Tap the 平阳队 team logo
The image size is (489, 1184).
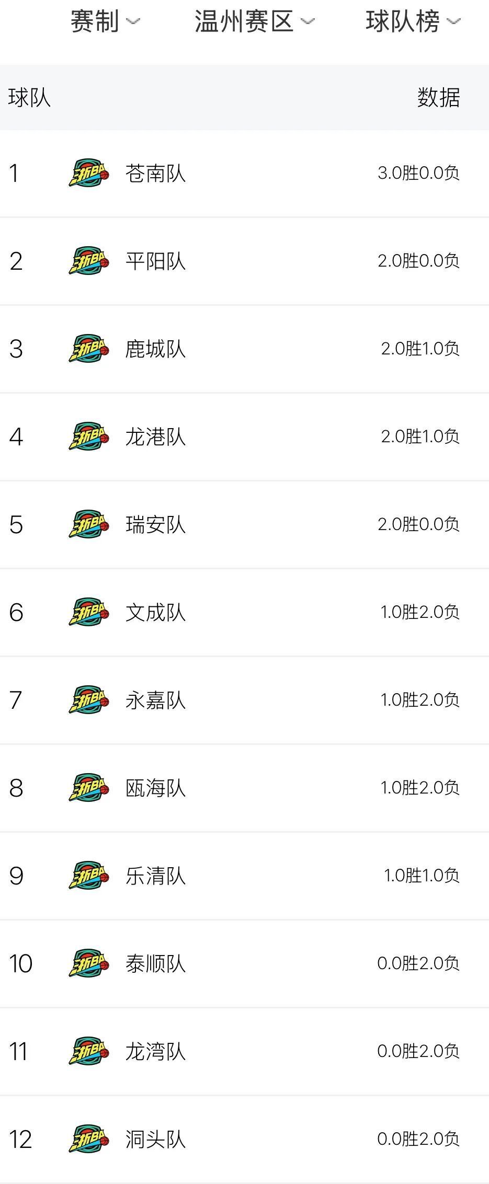coord(89,261)
